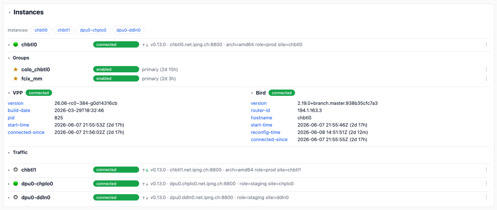
Task: Click the gray status dot for dpu0-ddln0
Action: [x=16, y=197]
